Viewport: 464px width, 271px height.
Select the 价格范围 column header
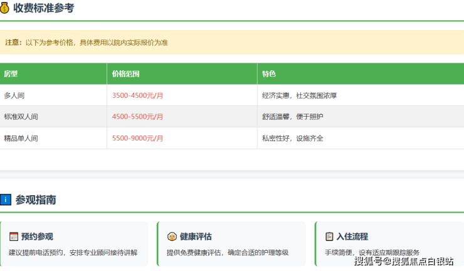(x=125, y=74)
